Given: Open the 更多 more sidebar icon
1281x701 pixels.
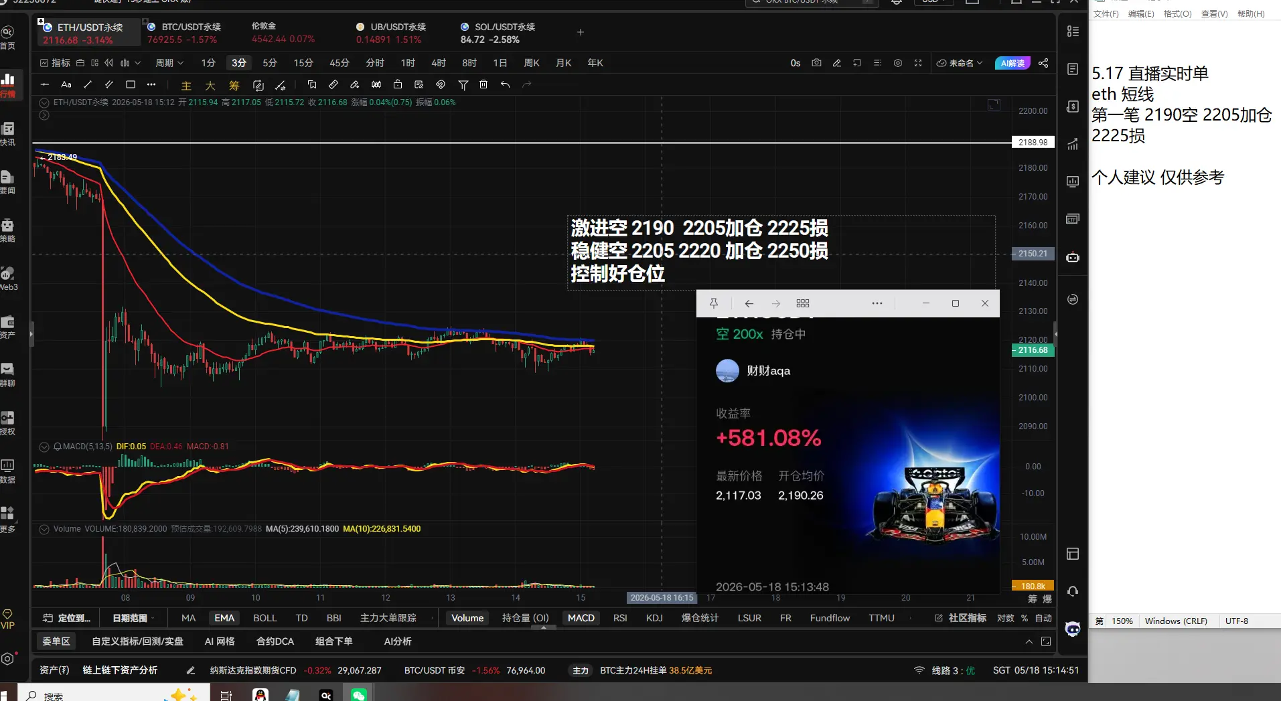Looking at the screenshot, I should (7, 519).
